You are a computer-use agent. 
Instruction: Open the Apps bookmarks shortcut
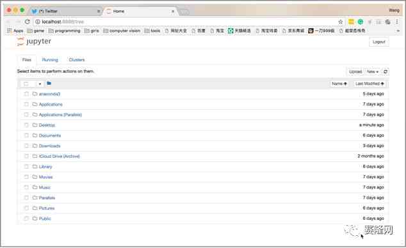[x=15, y=31]
